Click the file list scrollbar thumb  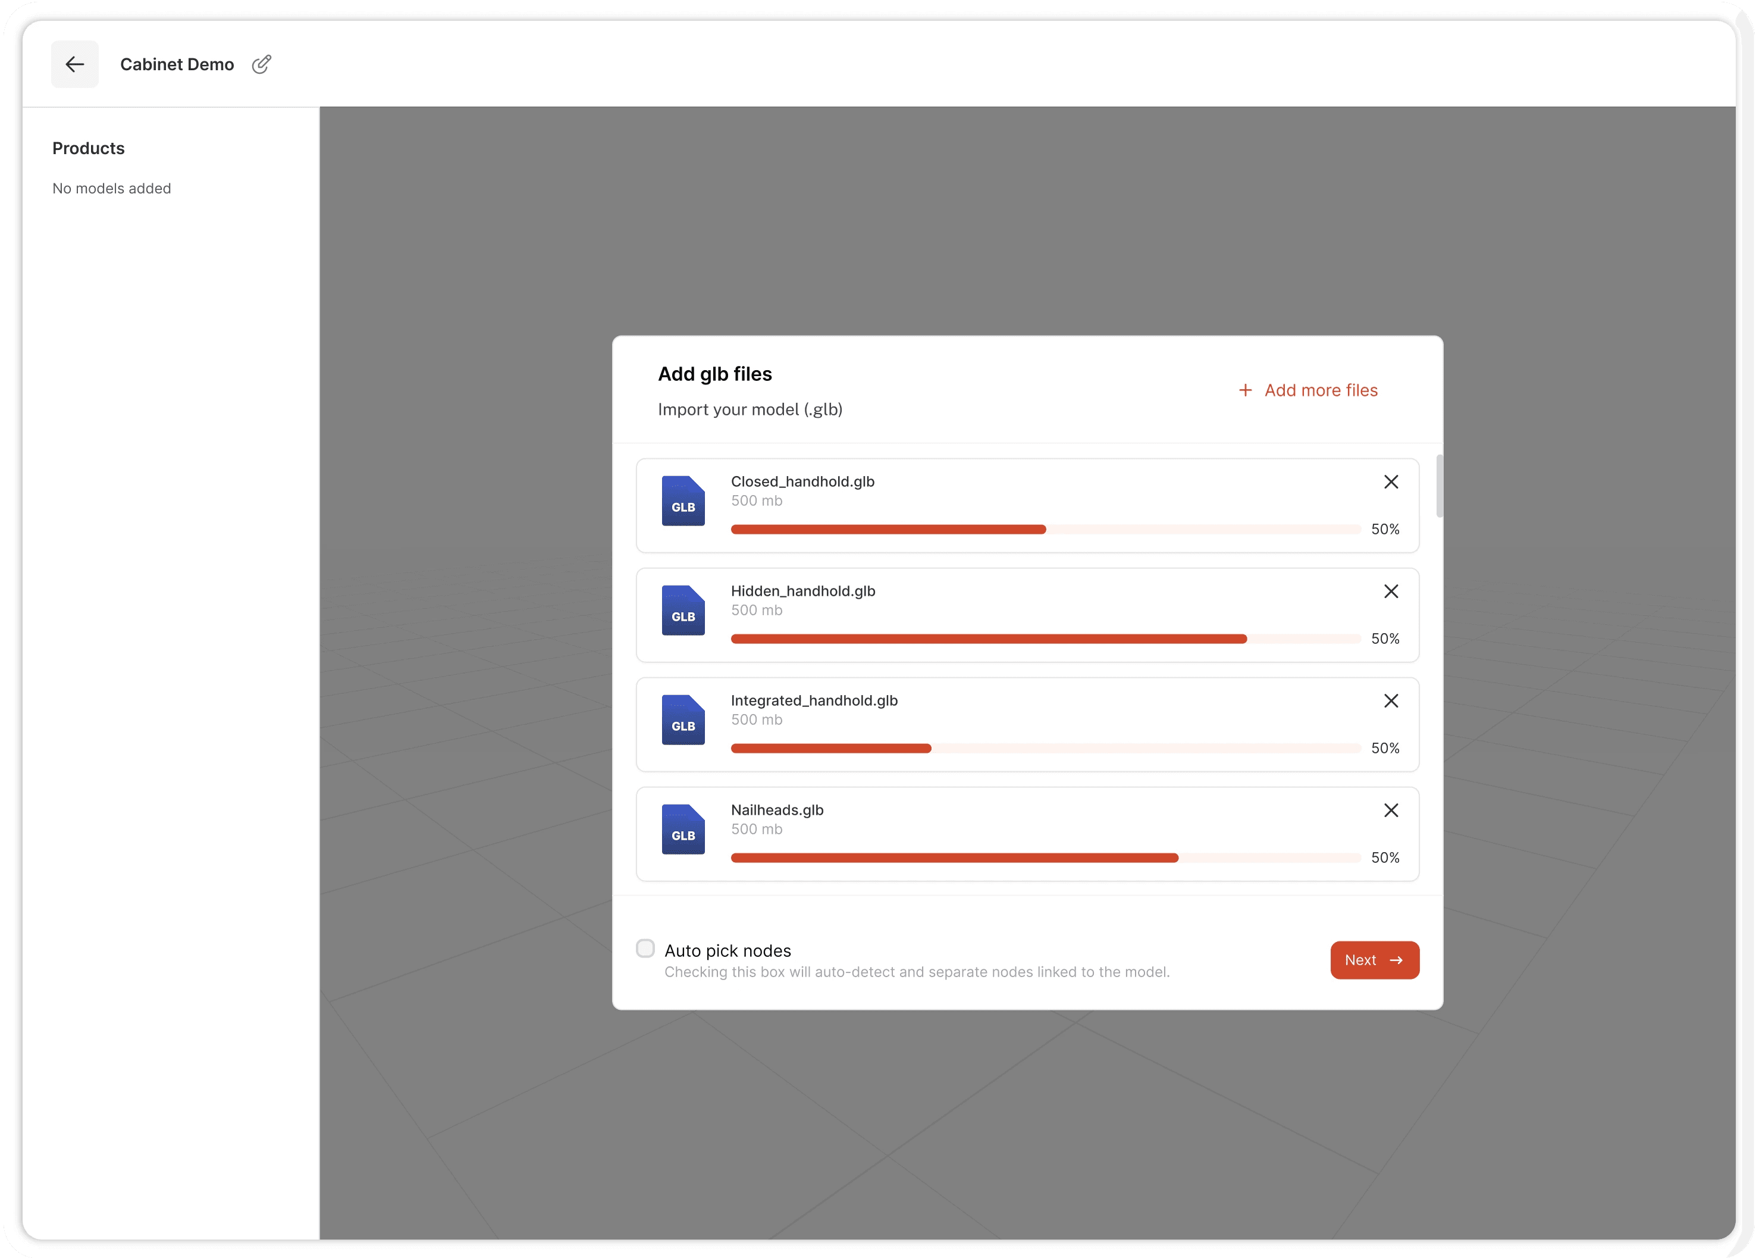1440,486
